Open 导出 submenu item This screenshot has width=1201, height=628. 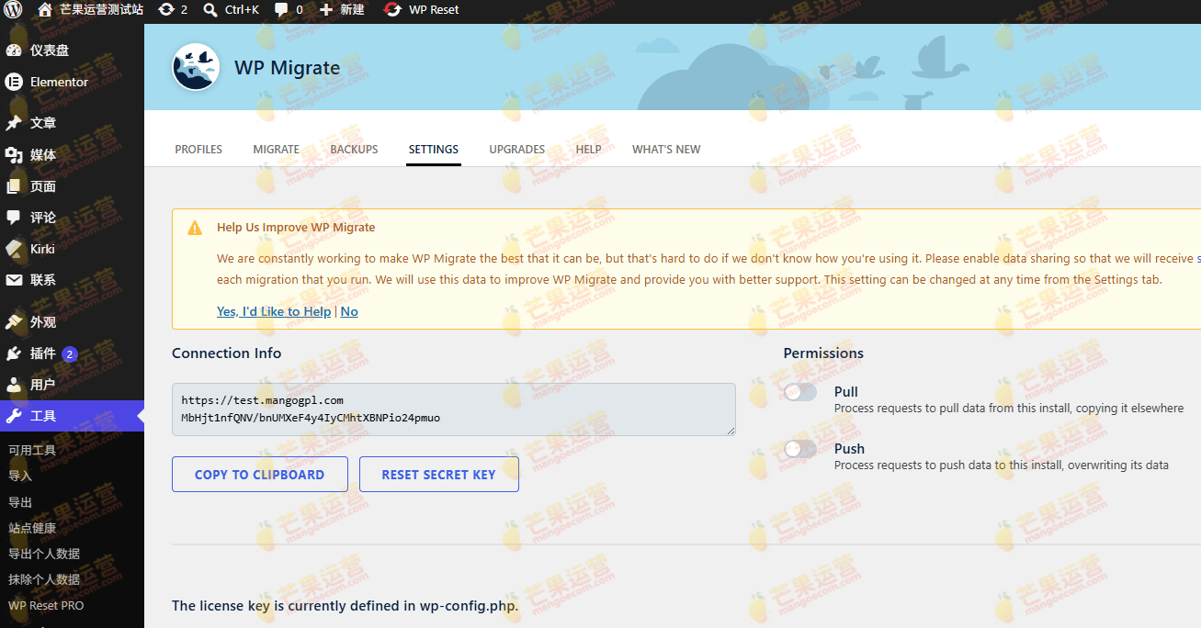[x=20, y=502]
